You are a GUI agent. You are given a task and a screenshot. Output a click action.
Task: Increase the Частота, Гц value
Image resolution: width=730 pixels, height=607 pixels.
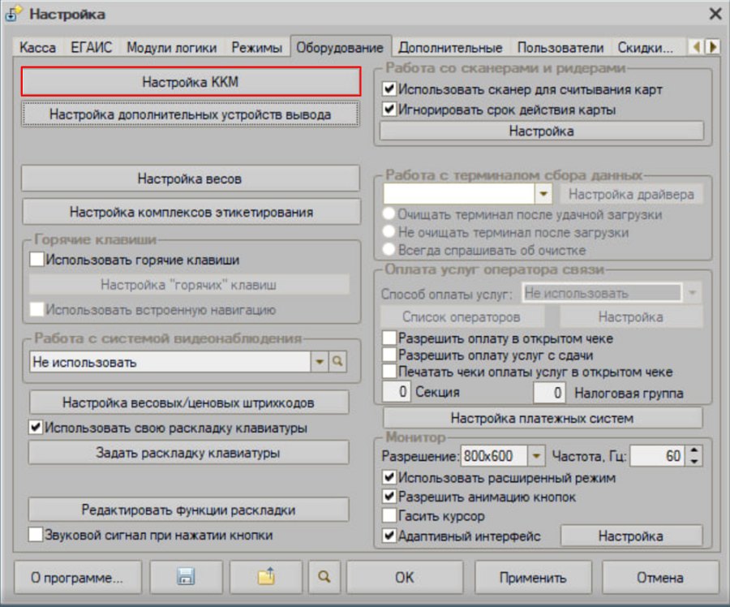(694, 450)
